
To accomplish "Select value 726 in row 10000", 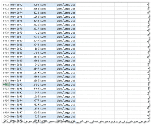I will pos(32,116).
